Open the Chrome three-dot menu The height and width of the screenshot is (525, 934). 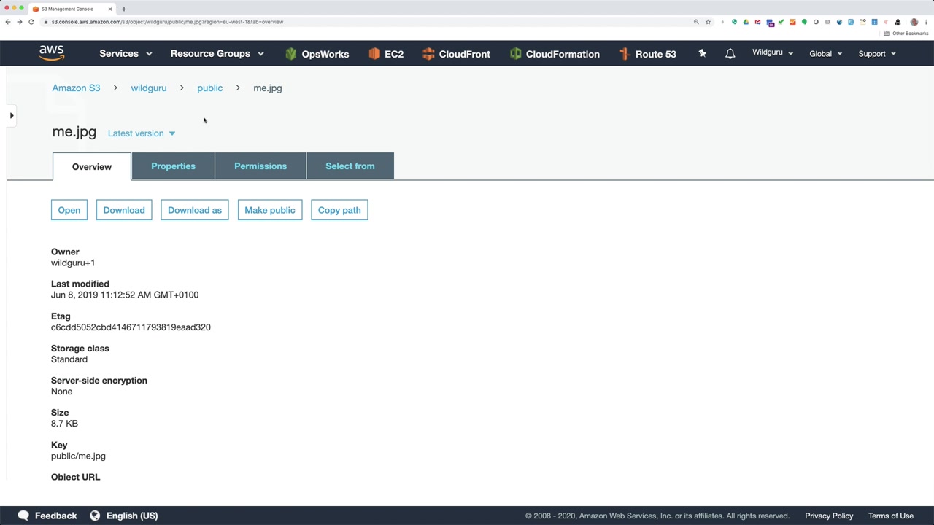pos(925,22)
